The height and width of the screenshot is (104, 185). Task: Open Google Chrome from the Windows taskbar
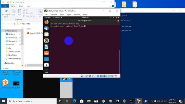click(x=103, y=101)
